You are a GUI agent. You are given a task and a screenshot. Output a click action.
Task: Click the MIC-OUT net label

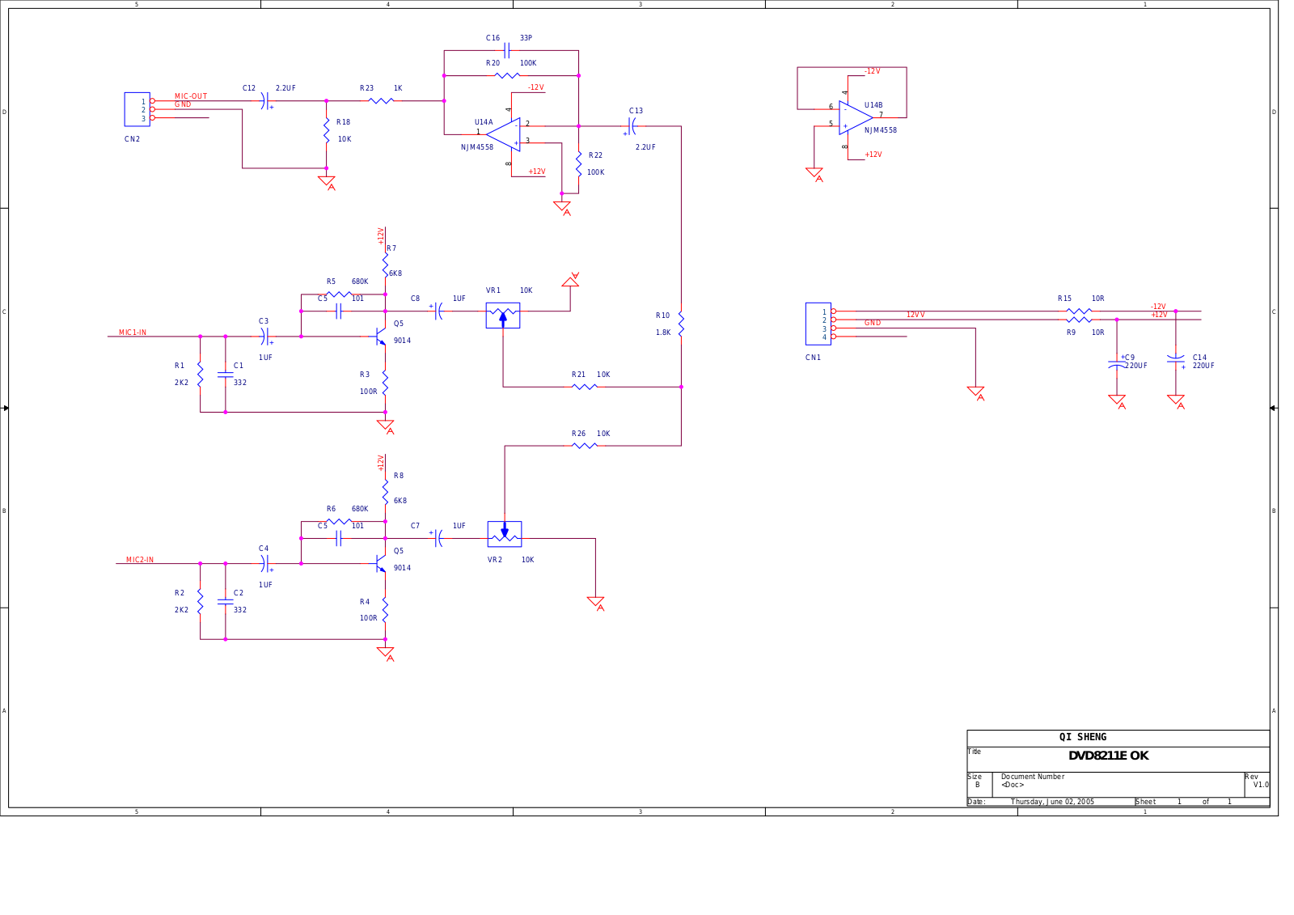coord(191,96)
